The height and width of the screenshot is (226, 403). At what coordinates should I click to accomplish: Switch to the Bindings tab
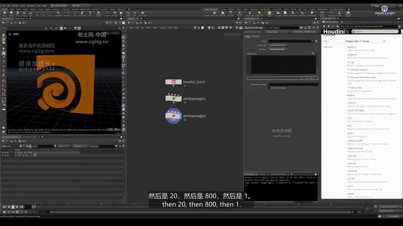coord(256,36)
